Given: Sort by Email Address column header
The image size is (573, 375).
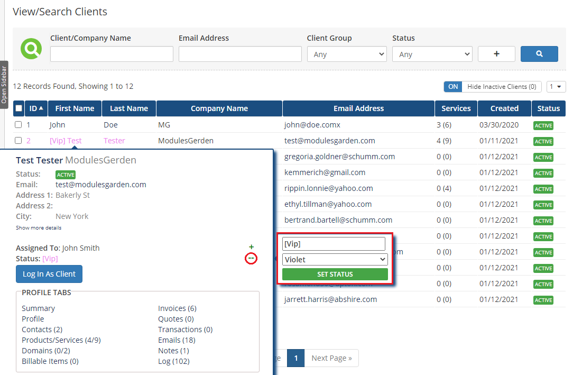Looking at the screenshot, I should tap(358, 108).
